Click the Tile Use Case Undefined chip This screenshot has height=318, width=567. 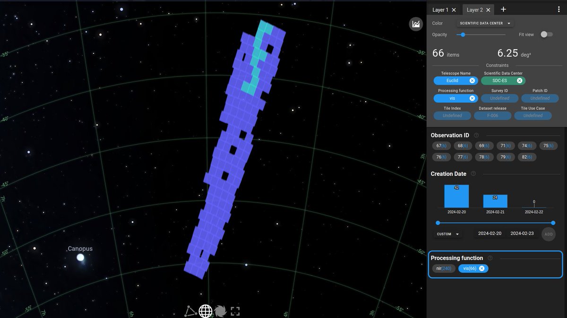(533, 116)
